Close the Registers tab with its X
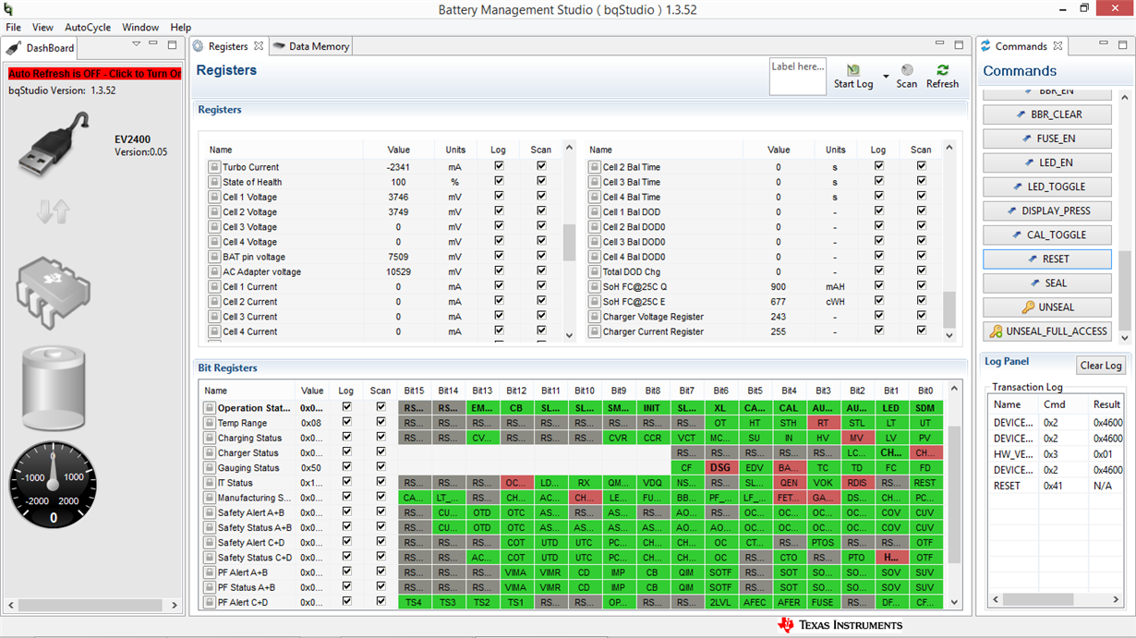Image resolution: width=1136 pixels, height=638 pixels. 259,46
